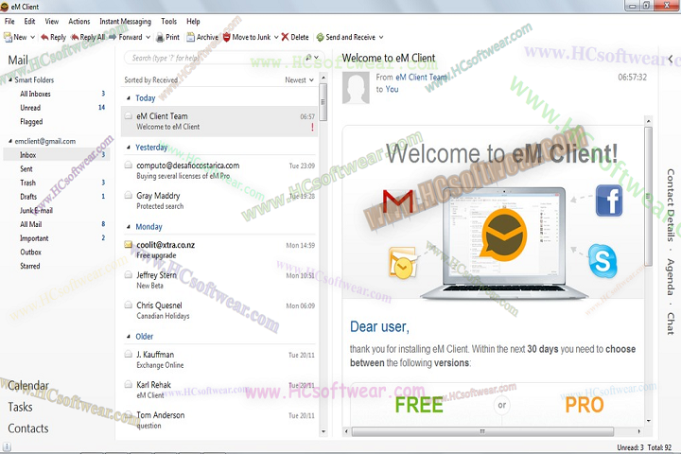
Task: Click the Archive toolbar icon
Action: 190,38
